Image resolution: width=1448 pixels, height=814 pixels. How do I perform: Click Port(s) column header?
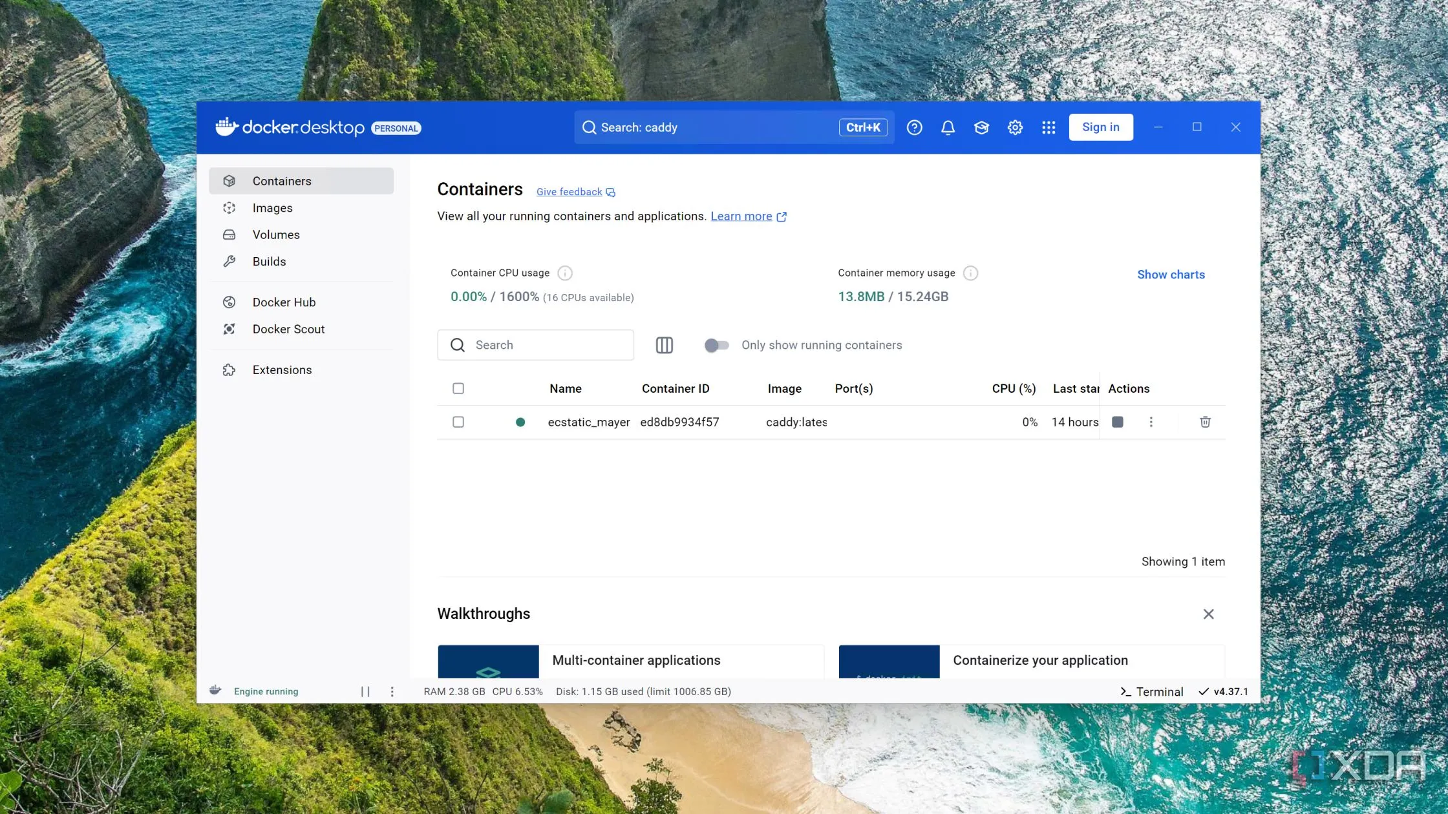tap(853, 388)
